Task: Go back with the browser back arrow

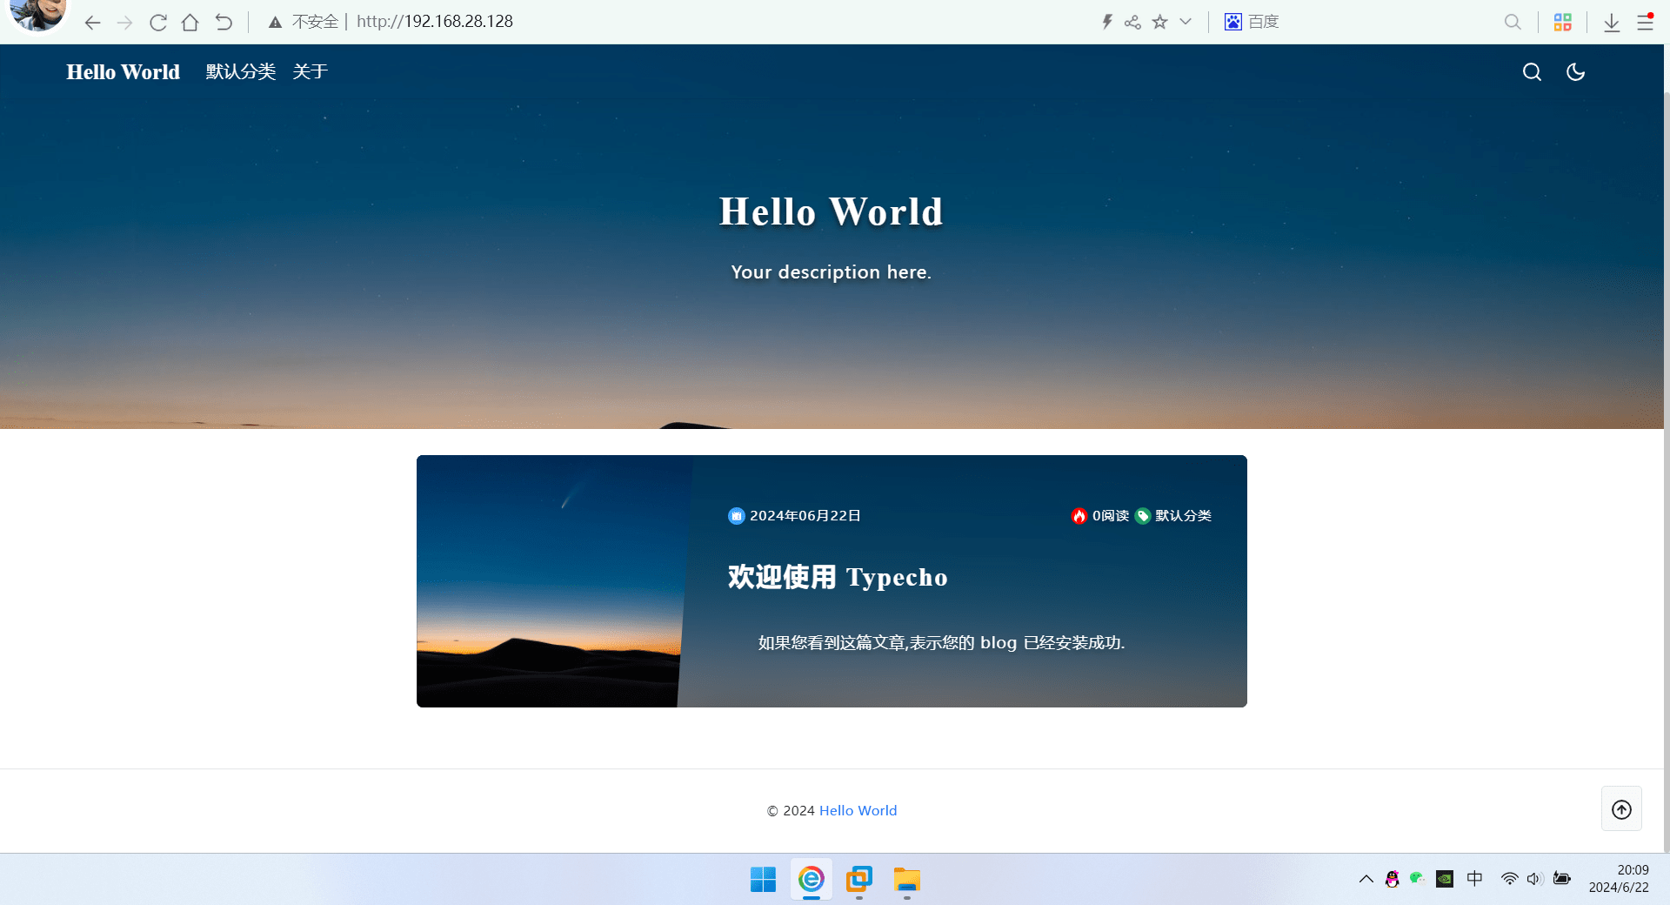Action: coord(92,23)
